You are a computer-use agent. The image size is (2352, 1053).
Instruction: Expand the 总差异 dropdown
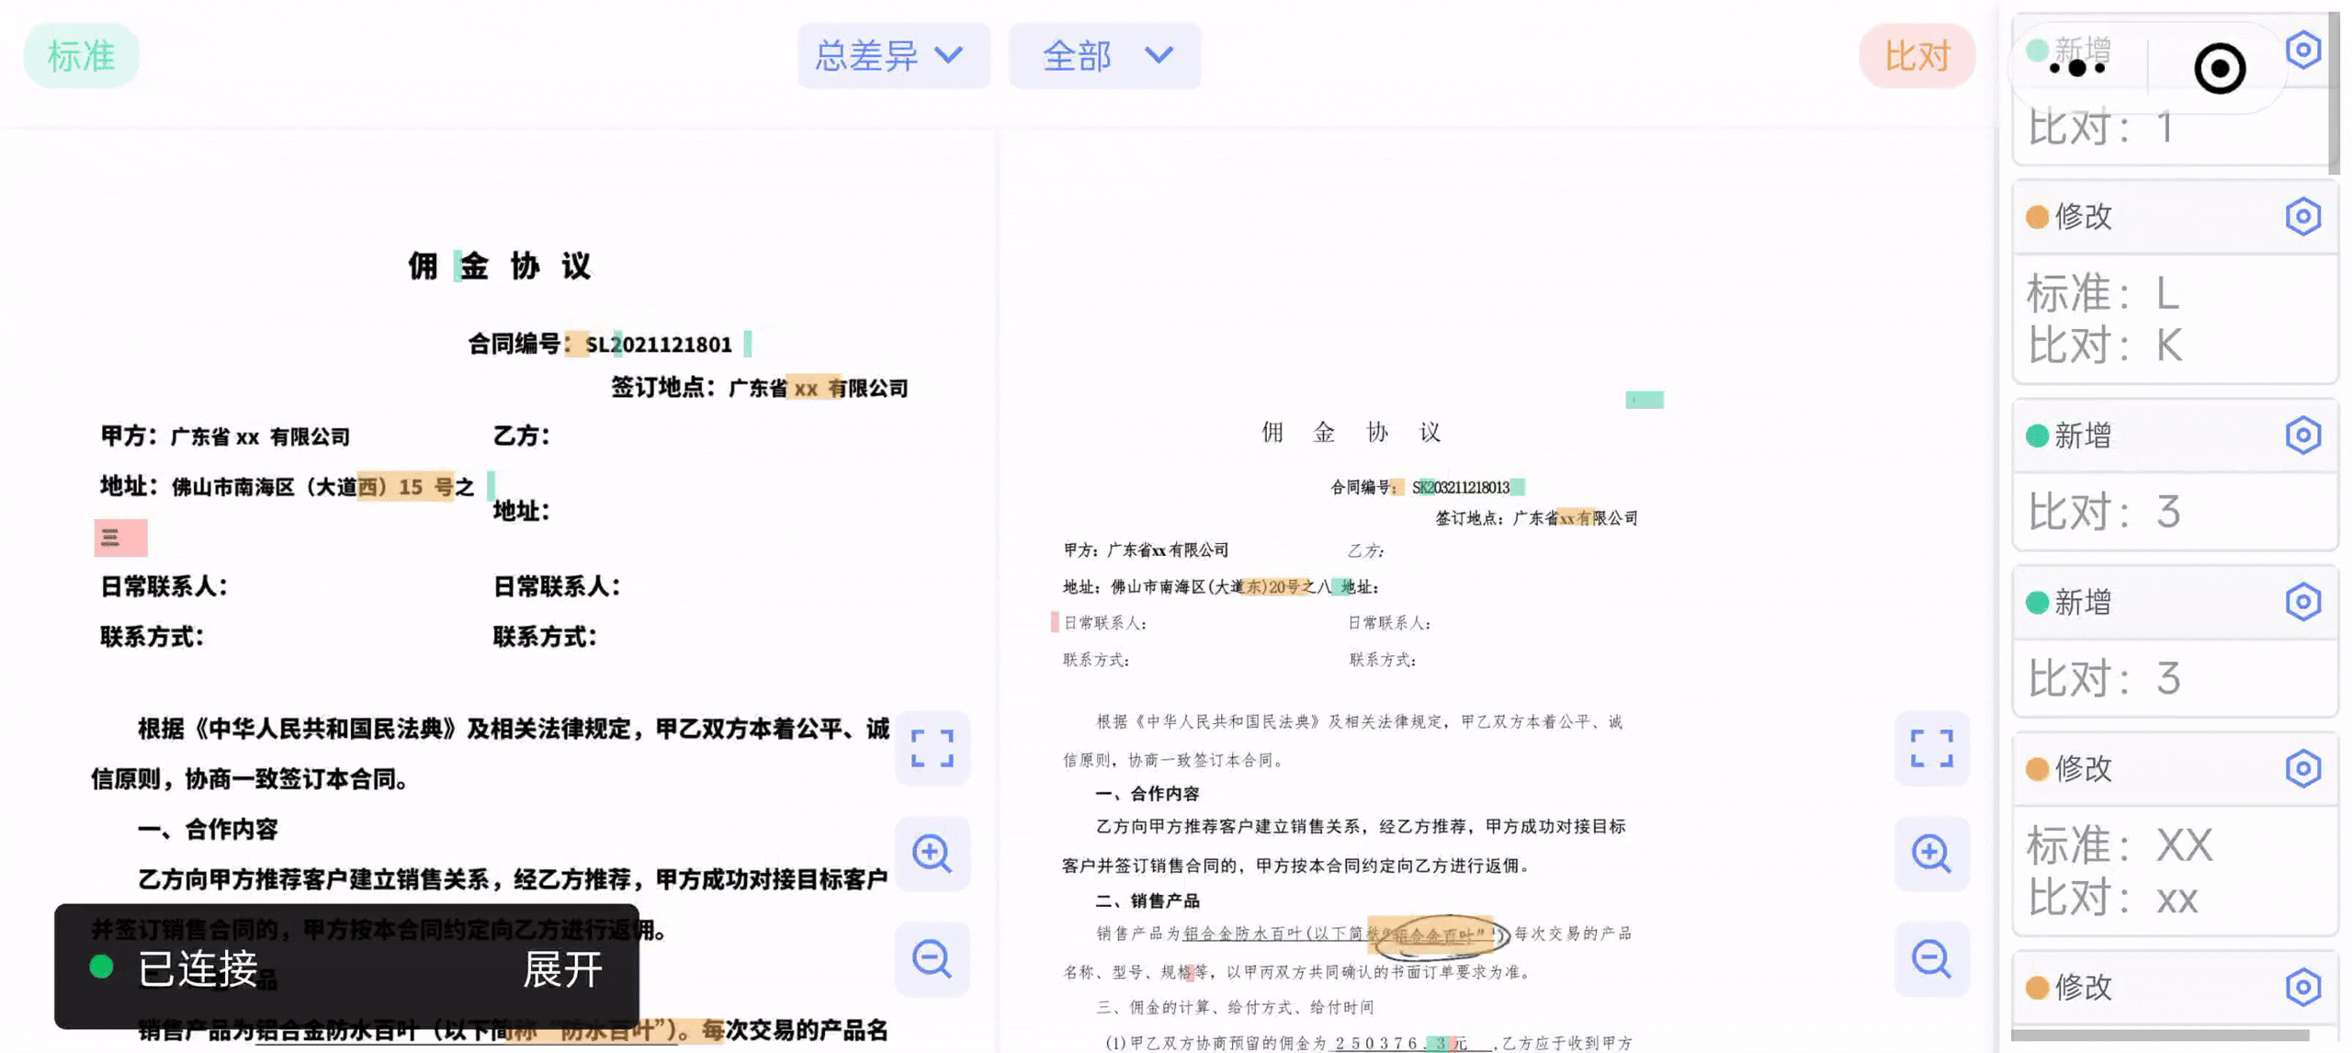(x=892, y=56)
